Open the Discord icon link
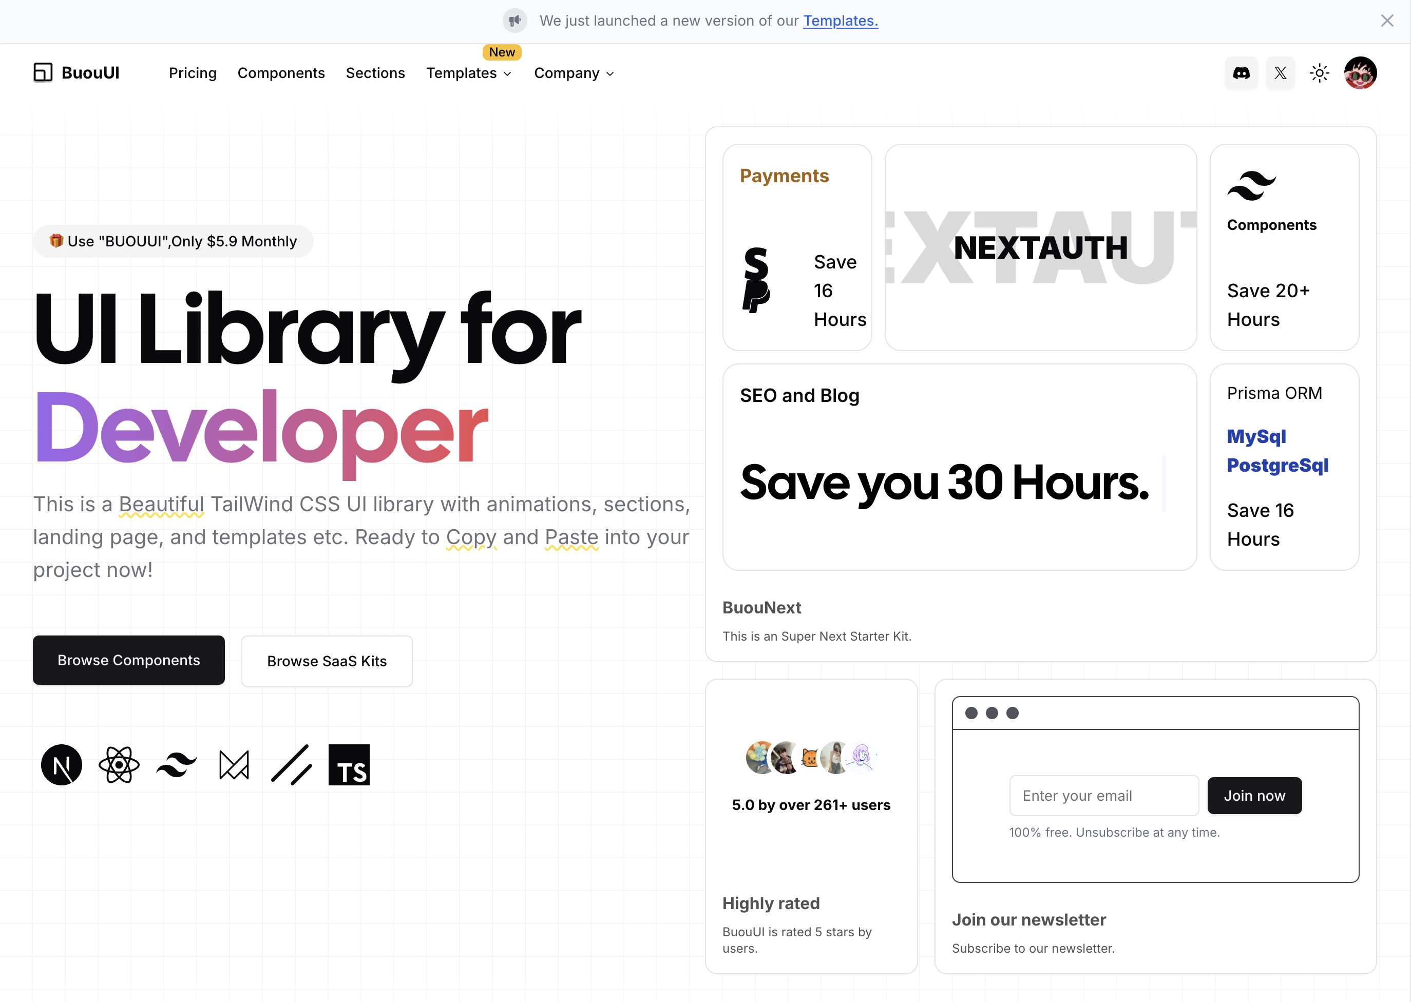 [1241, 73]
